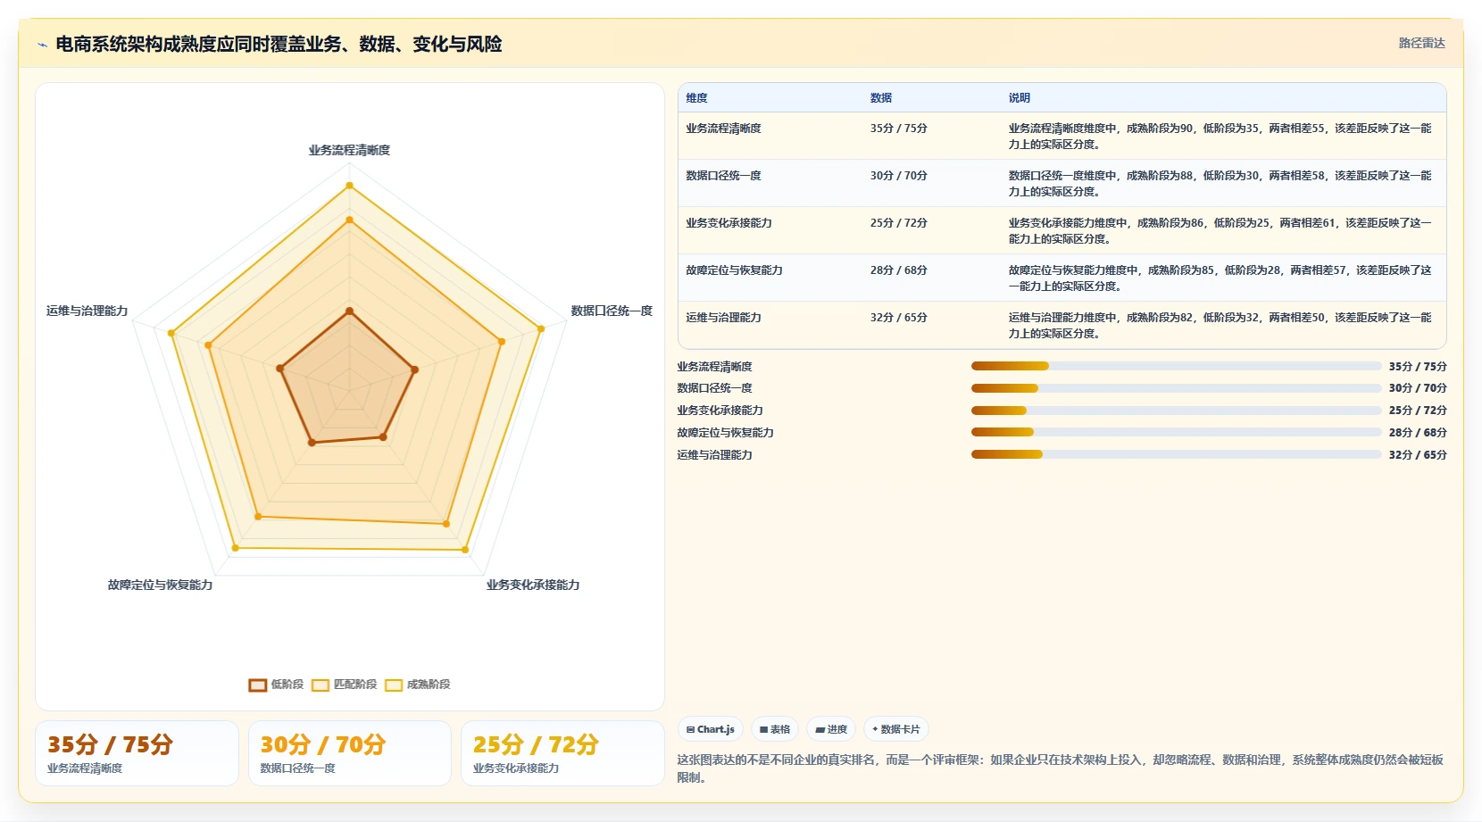Image resolution: width=1482 pixels, height=822 pixels.
Task: Select the 运维与治理能力 progress bar
Action: pyautogui.click(x=1176, y=454)
